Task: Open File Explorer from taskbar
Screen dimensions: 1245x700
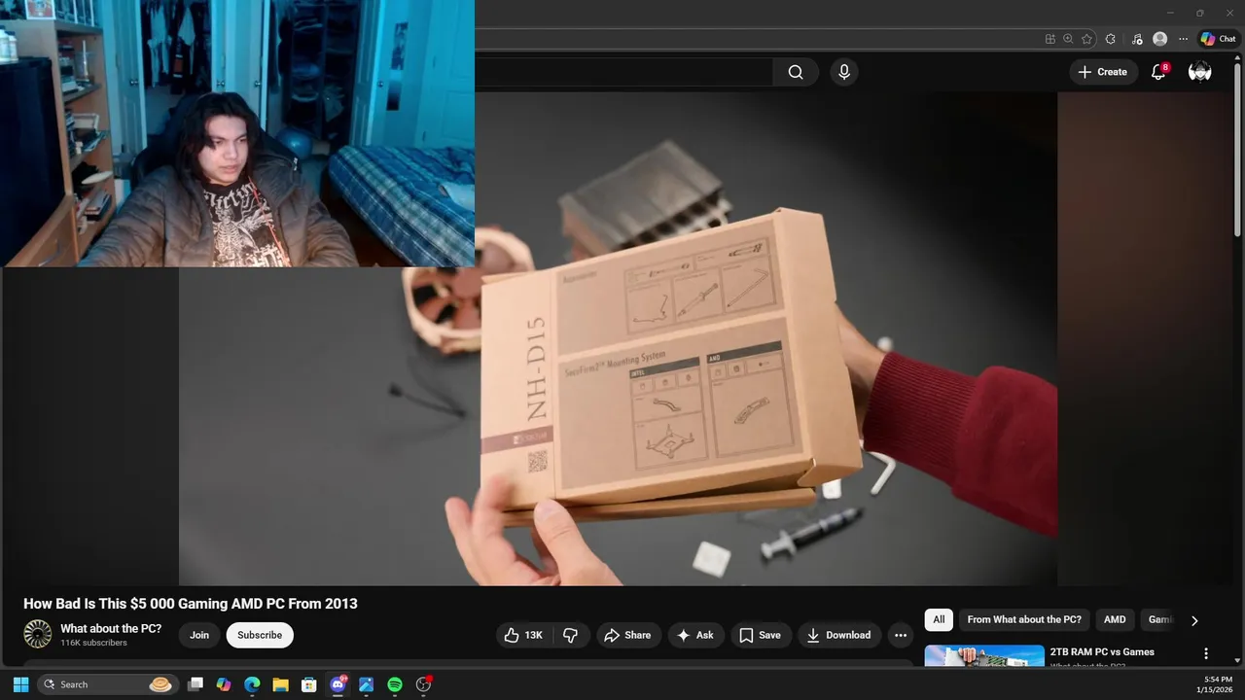Action: (x=280, y=684)
